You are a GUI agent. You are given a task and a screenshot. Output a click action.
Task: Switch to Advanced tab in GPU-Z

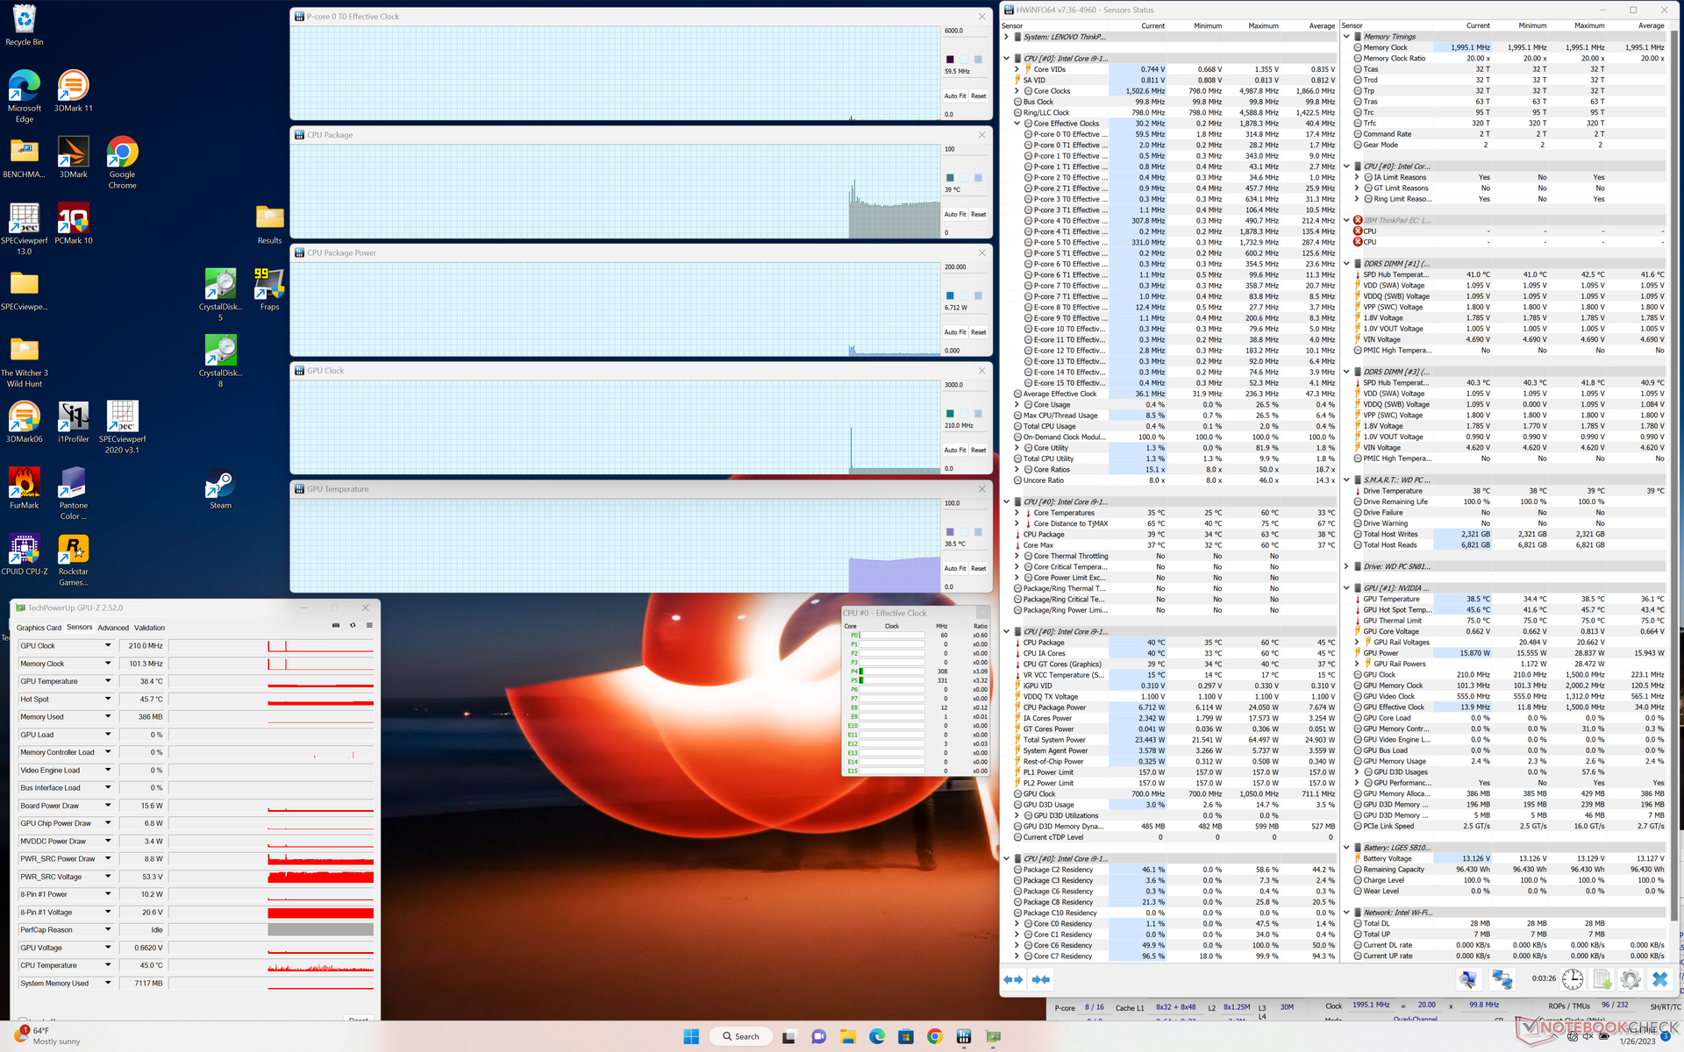(113, 628)
